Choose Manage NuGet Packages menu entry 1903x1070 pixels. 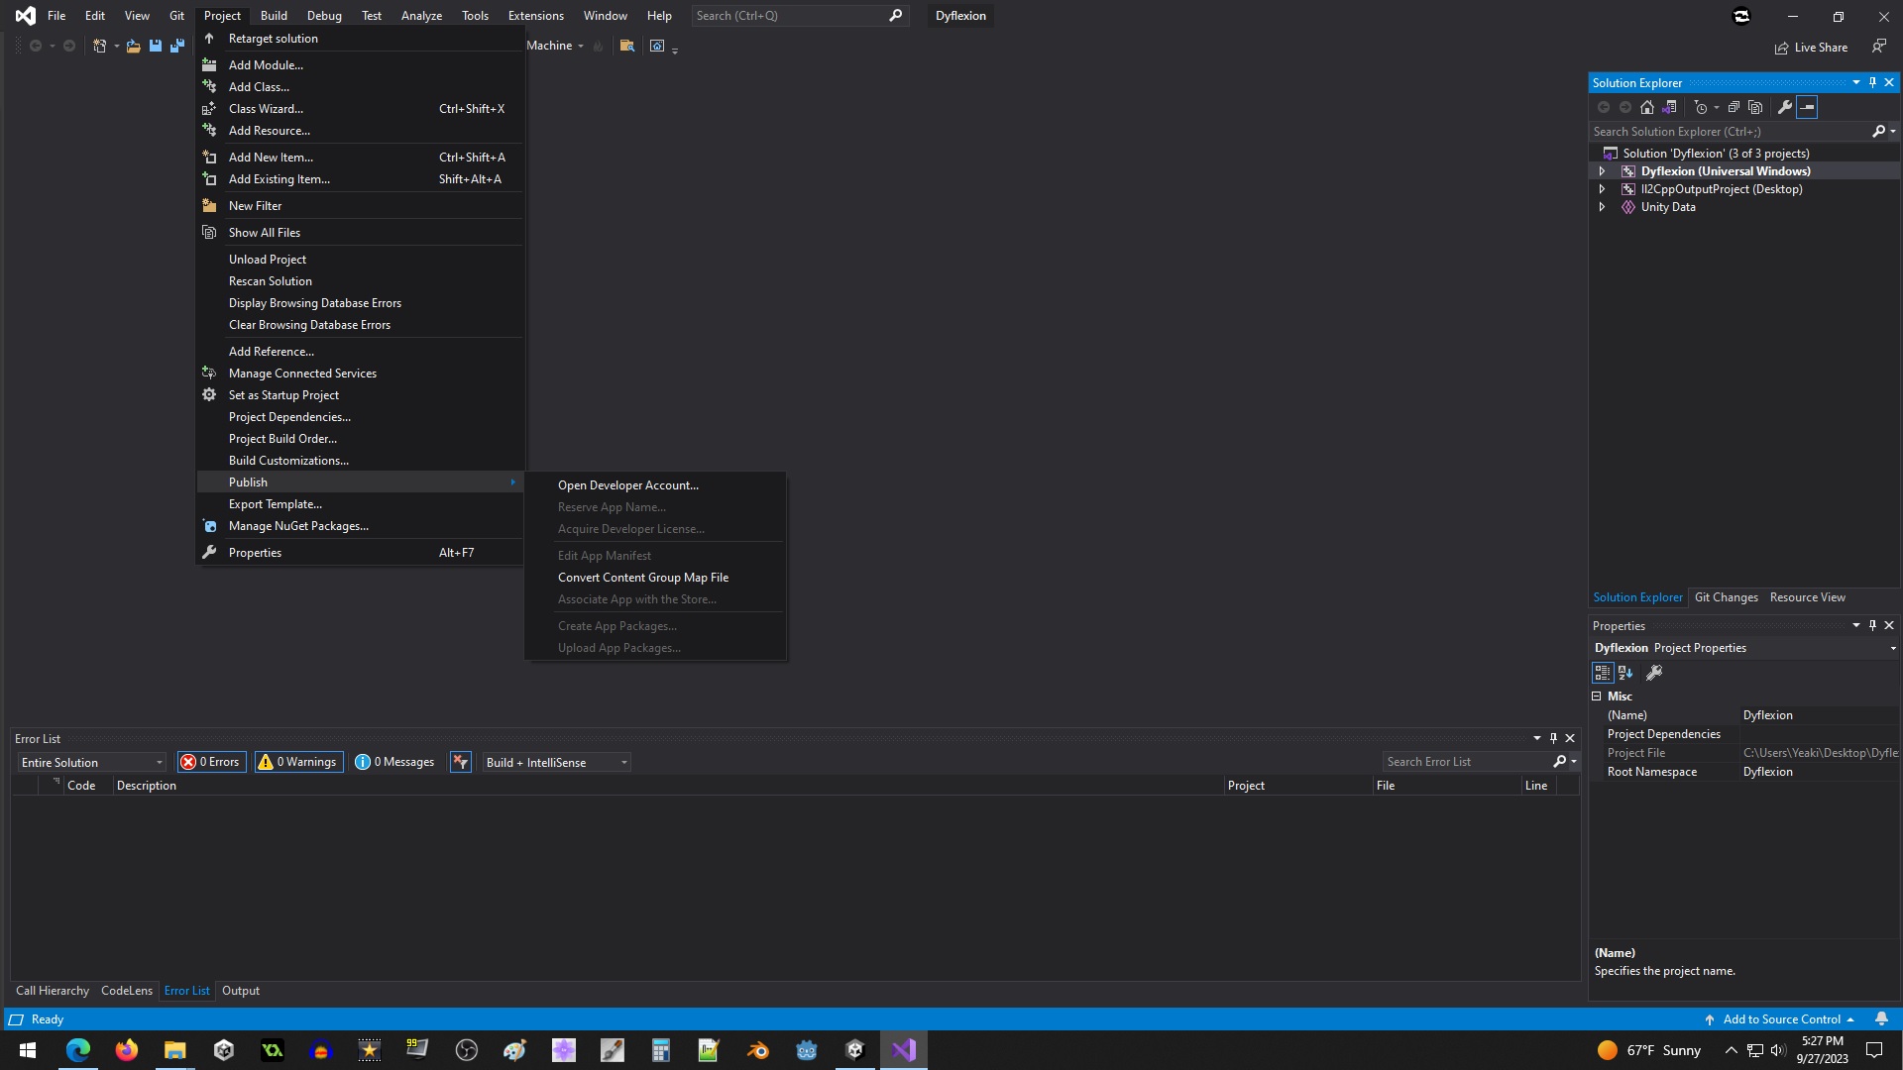point(298,526)
